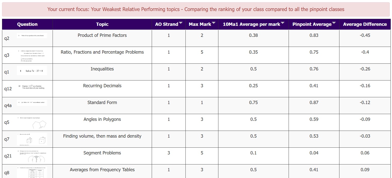The image size is (392, 178).
Task: Click the Weakest Relative Performing topics banner
Action: [196, 10]
